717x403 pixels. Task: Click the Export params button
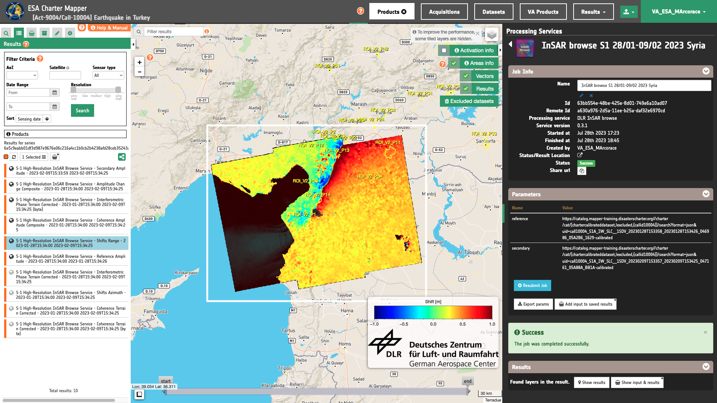tap(533, 304)
